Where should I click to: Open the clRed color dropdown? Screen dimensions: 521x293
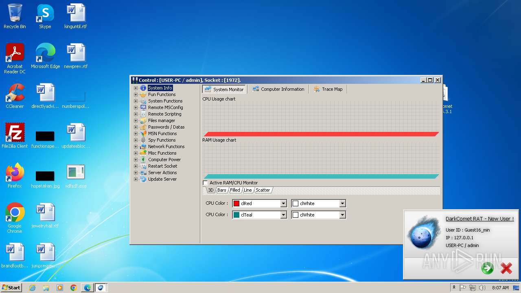click(284, 203)
